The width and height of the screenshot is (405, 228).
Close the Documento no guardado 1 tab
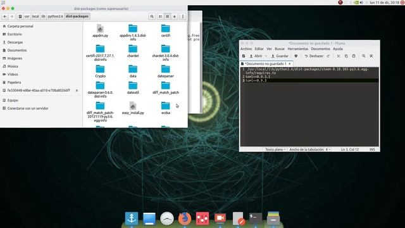290,63
